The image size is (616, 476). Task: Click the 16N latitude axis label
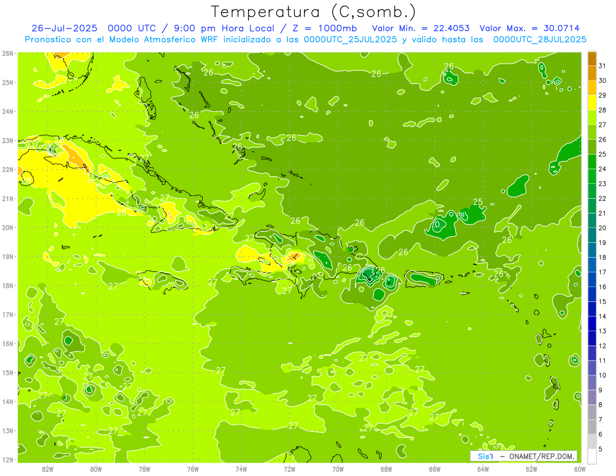[7, 344]
